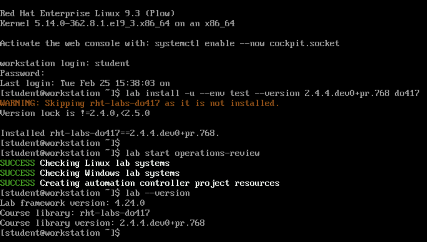
Task: Click the "workstation login: student" line
Action: coord(65,63)
